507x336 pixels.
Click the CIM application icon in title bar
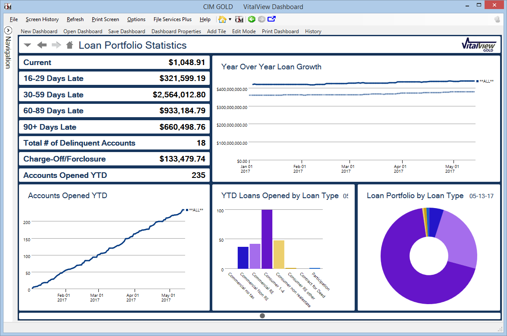(8, 6)
